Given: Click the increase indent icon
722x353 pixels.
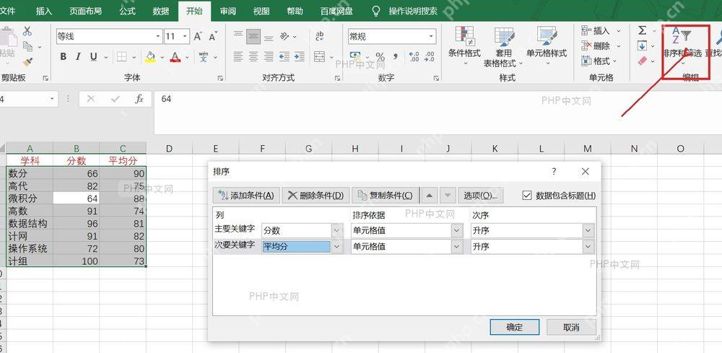Looking at the screenshot, I should (x=300, y=56).
